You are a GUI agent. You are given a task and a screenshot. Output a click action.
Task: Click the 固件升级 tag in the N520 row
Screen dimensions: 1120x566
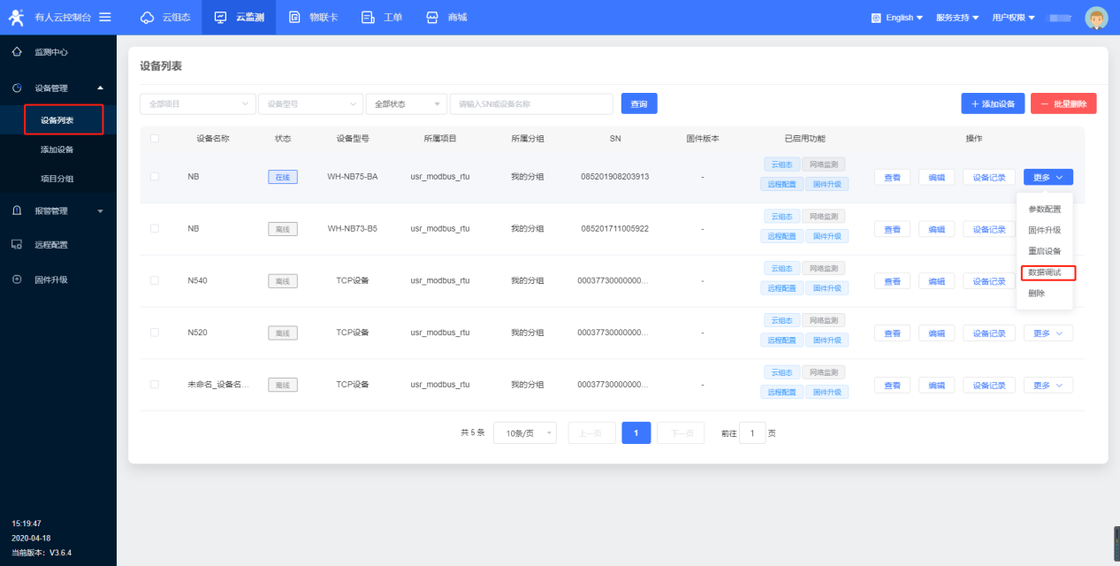pyautogui.click(x=827, y=340)
